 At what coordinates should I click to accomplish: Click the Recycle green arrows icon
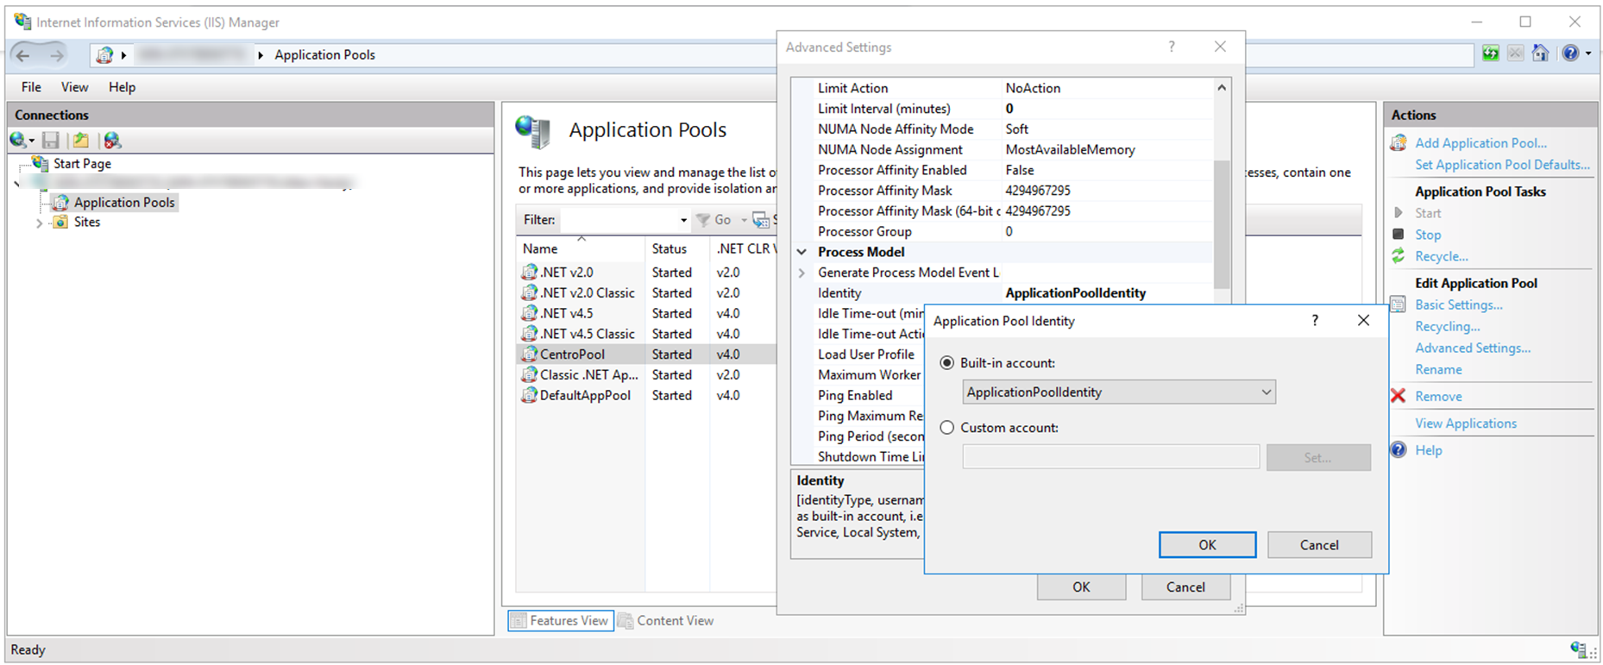tap(1399, 256)
